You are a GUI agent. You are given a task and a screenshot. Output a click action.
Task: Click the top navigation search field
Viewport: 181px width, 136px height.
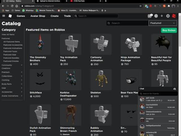(96, 16)
